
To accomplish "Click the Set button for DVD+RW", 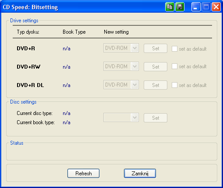I will point(156,67).
